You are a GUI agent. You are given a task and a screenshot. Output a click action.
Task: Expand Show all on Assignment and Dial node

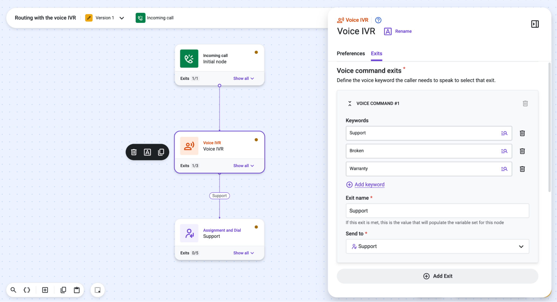click(244, 253)
